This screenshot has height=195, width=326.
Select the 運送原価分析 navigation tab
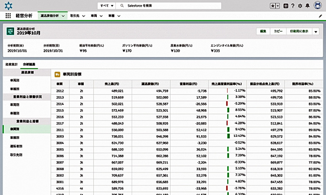(x=50, y=16)
